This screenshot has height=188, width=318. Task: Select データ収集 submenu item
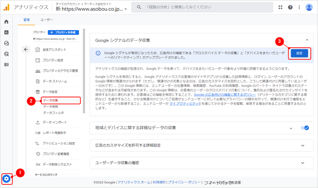click(50, 100)
